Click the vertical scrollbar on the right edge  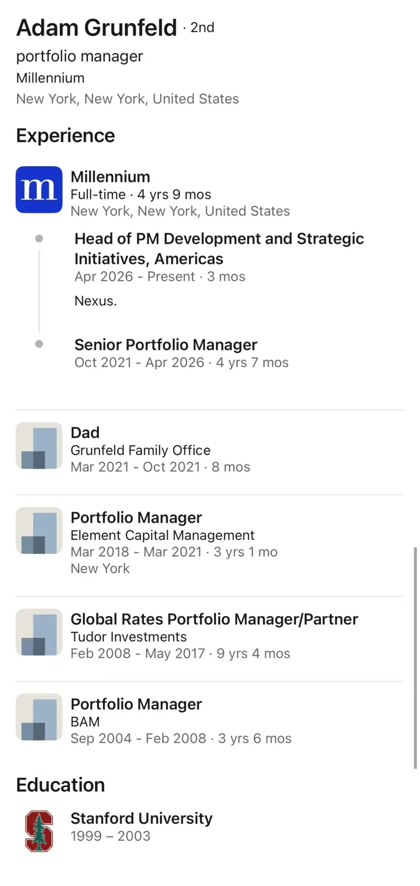pyautogui.click(x=415, y=658)
